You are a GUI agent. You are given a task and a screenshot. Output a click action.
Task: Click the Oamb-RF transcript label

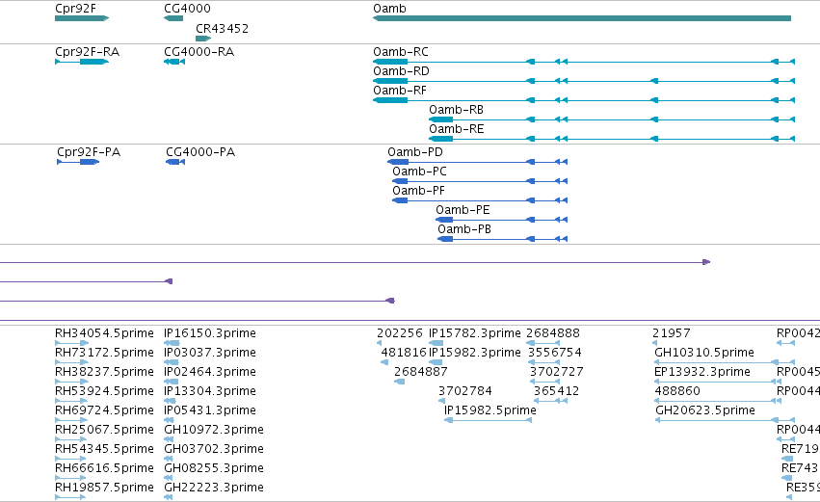400,91
